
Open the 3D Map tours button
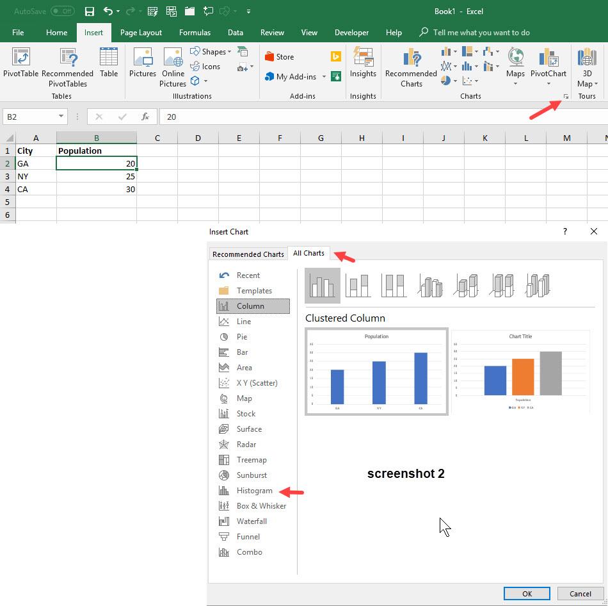(x=587, y=67)
